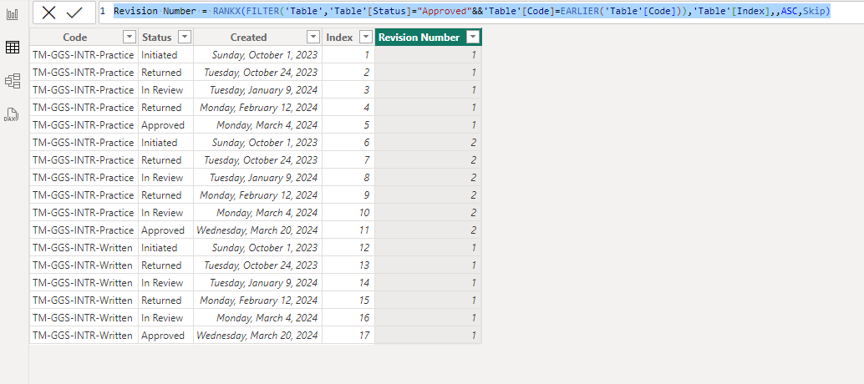Click inside the DAX formula bar
This screenshot has height=384, width=864.
[x=480, y=12]
